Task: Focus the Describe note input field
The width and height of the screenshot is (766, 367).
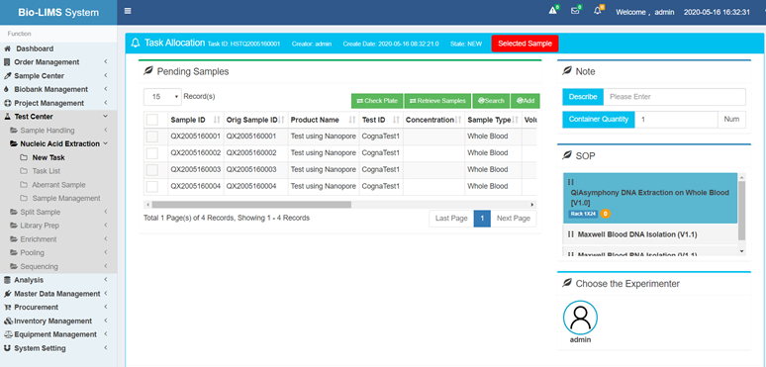Action: point(675,97)
